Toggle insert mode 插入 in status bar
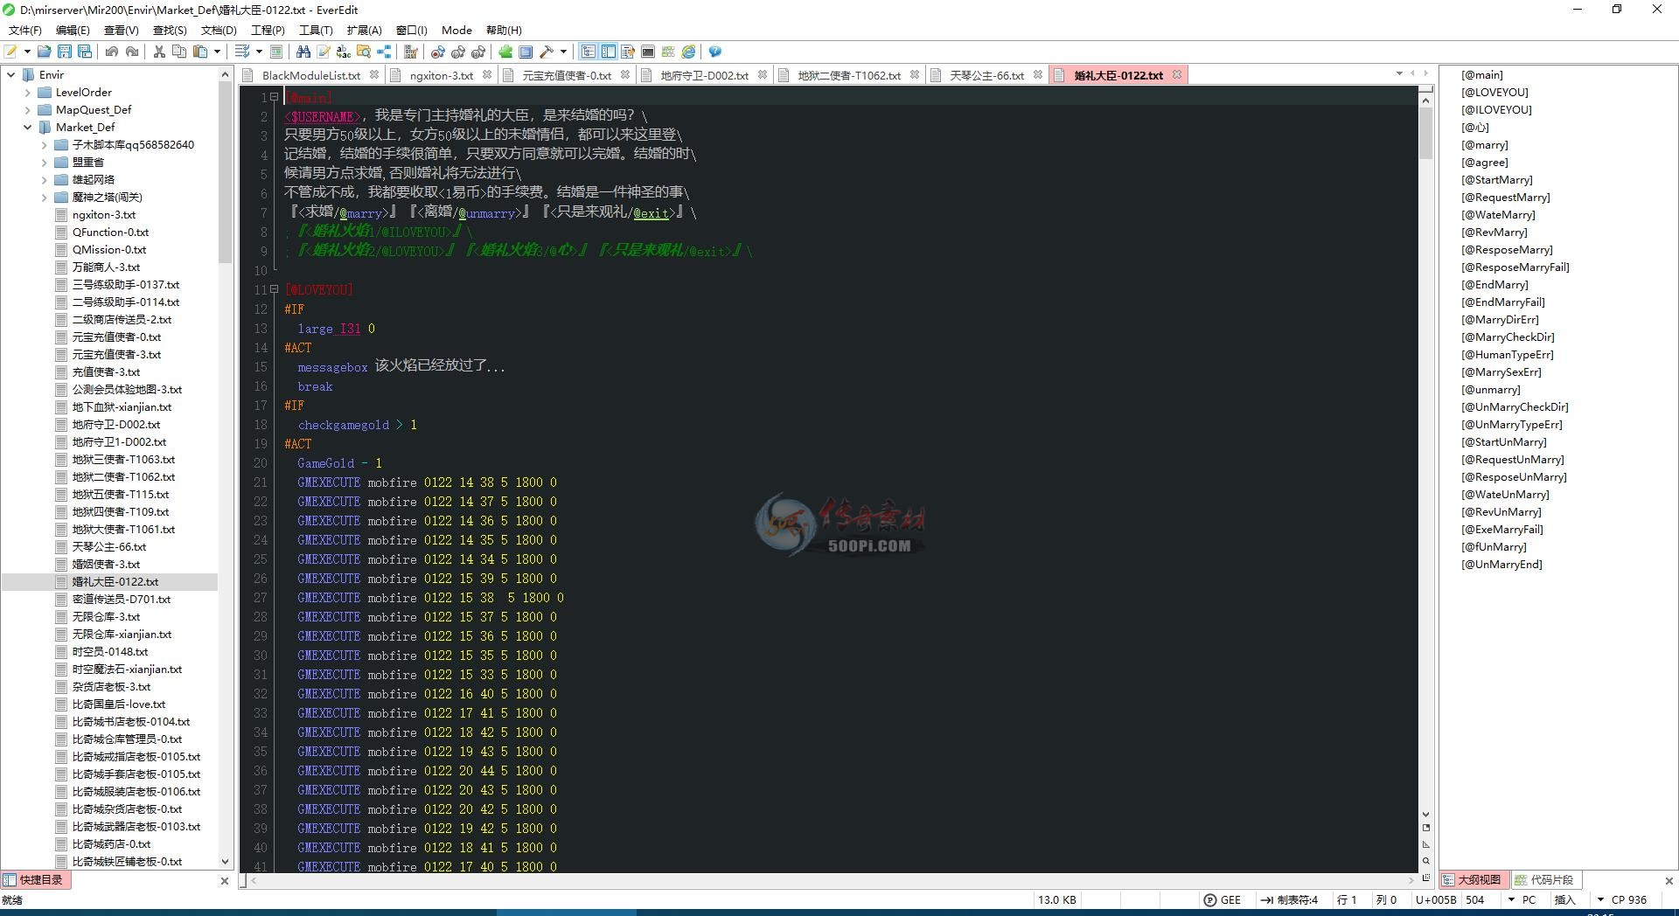1679x916 pixels. point(1564,899)
